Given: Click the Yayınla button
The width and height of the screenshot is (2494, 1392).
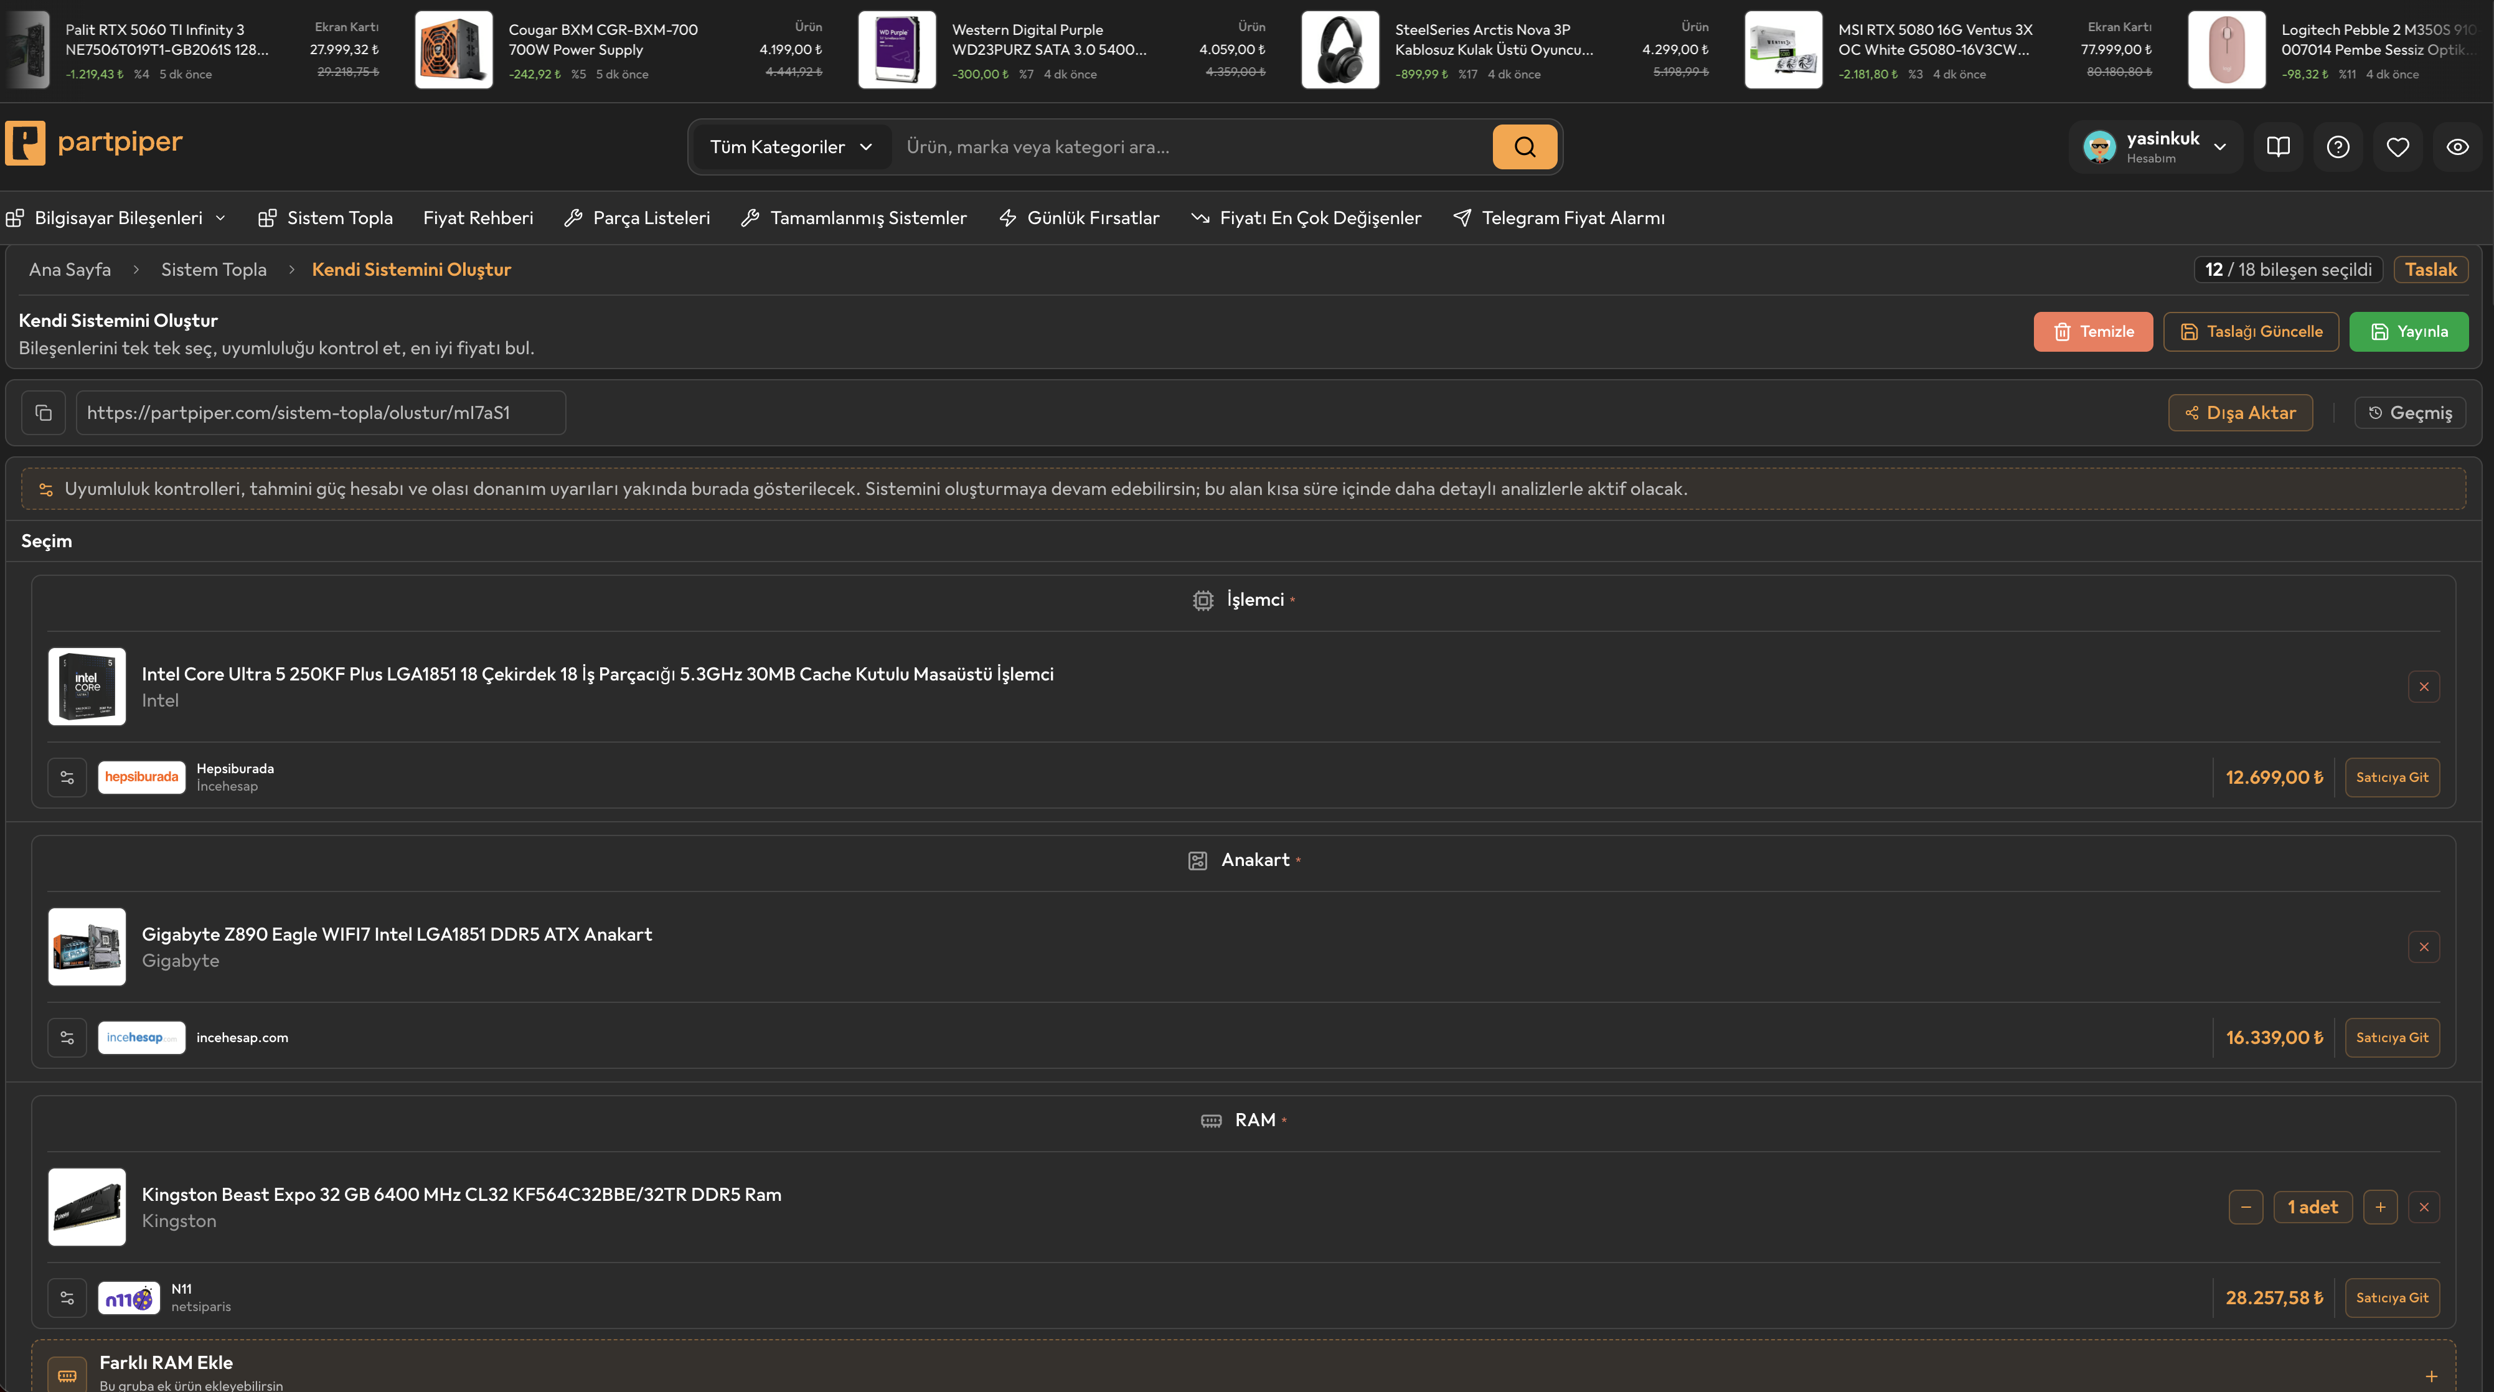Looking at the screenshot, I should pos(2409,331).
